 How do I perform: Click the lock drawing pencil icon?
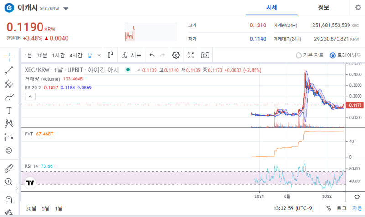coord(9,212)
